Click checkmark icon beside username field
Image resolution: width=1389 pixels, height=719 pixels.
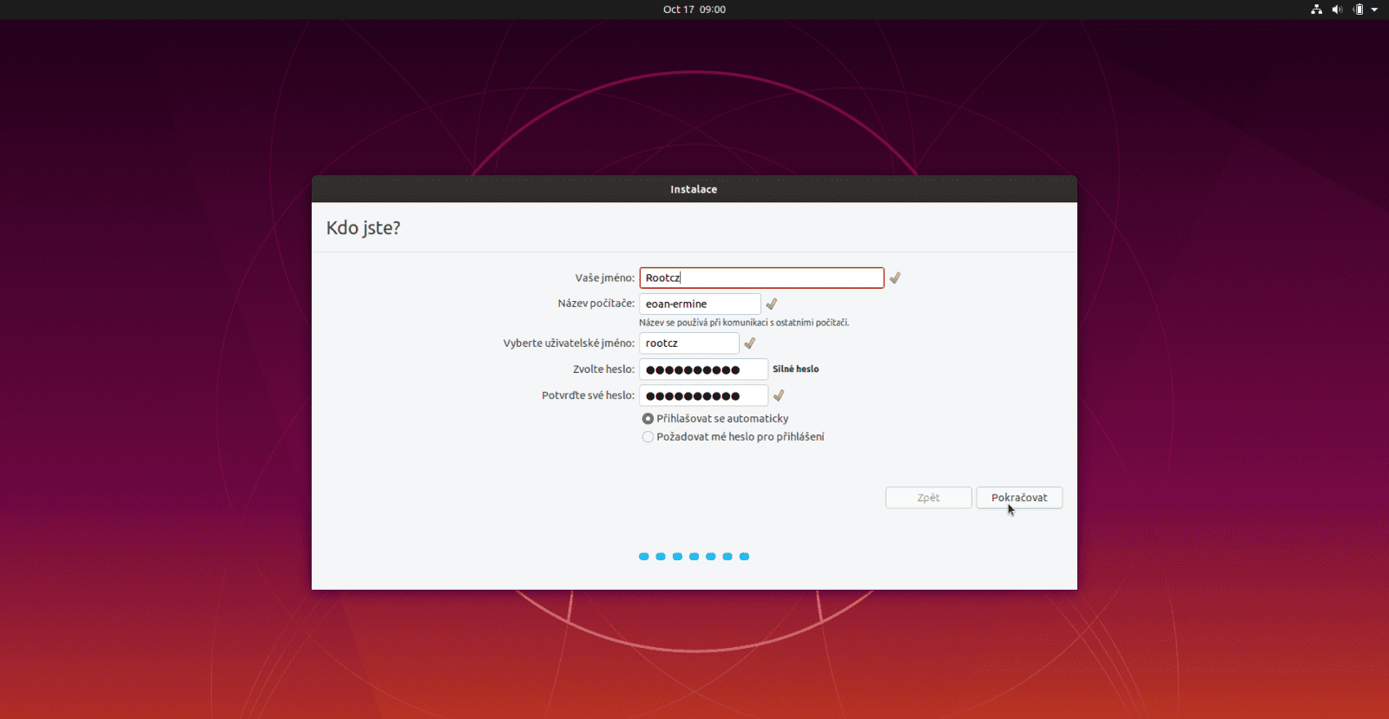coord(750,343)
